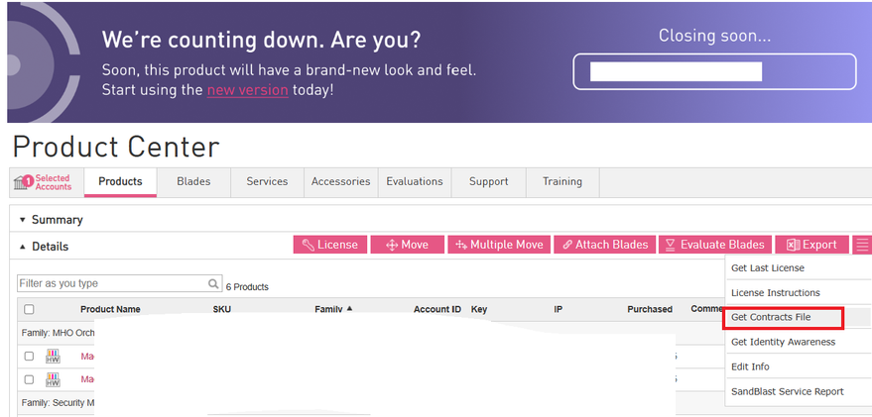Click the Evaluate Blades button
Viewport: 872px width, 417px height.
(715, 245)
